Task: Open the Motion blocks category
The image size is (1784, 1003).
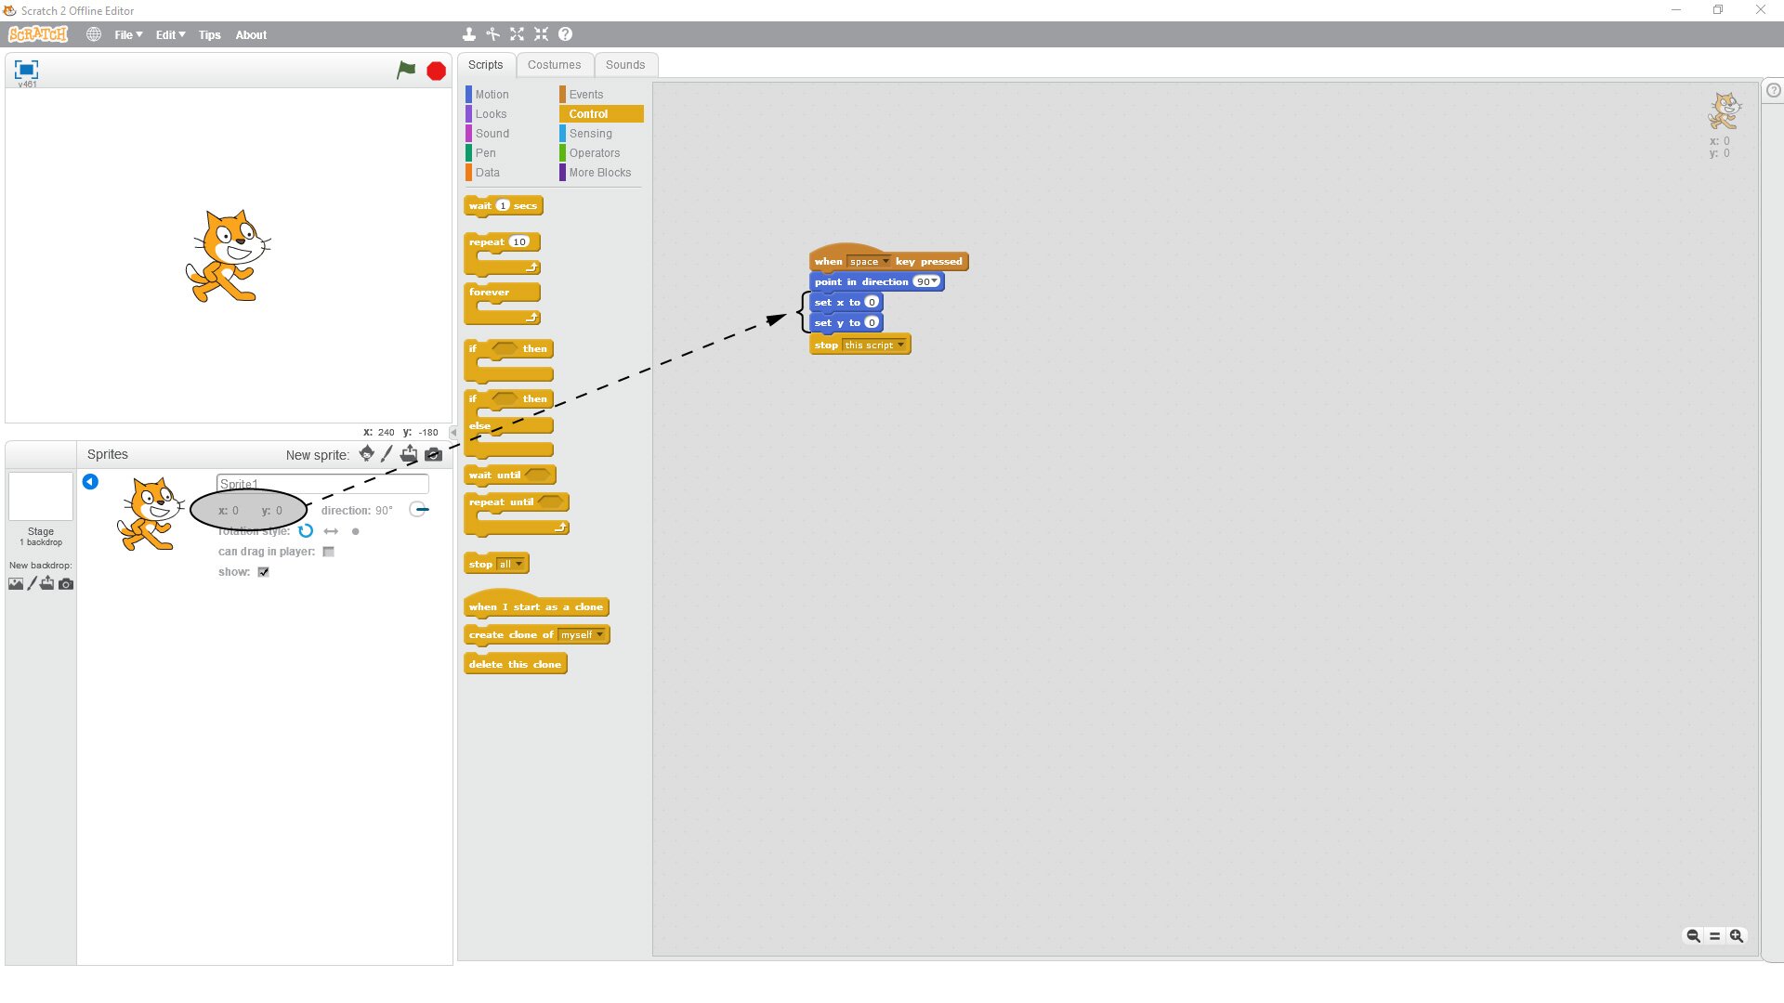Action: (492, 95)
